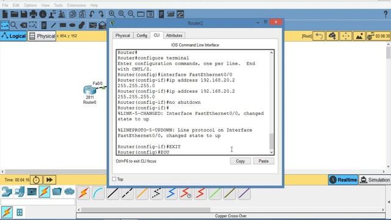Select the End Devices category icon
This screenshot has height=220, width=391.
[x=19, y=192]
